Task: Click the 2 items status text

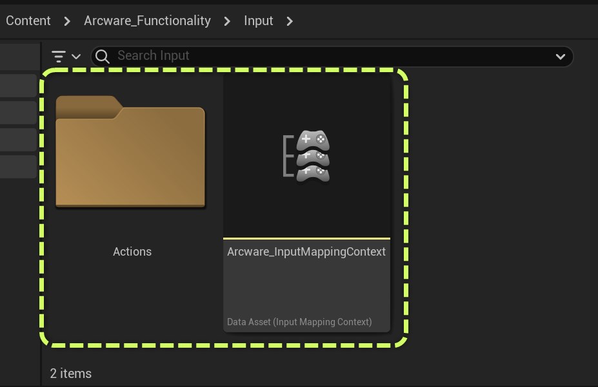Action: tap(71, 373)
